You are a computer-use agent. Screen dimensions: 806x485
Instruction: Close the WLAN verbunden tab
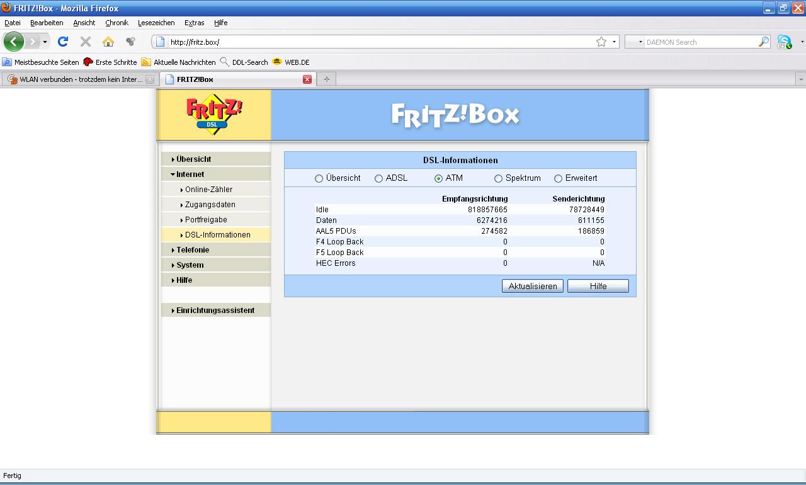150,79
